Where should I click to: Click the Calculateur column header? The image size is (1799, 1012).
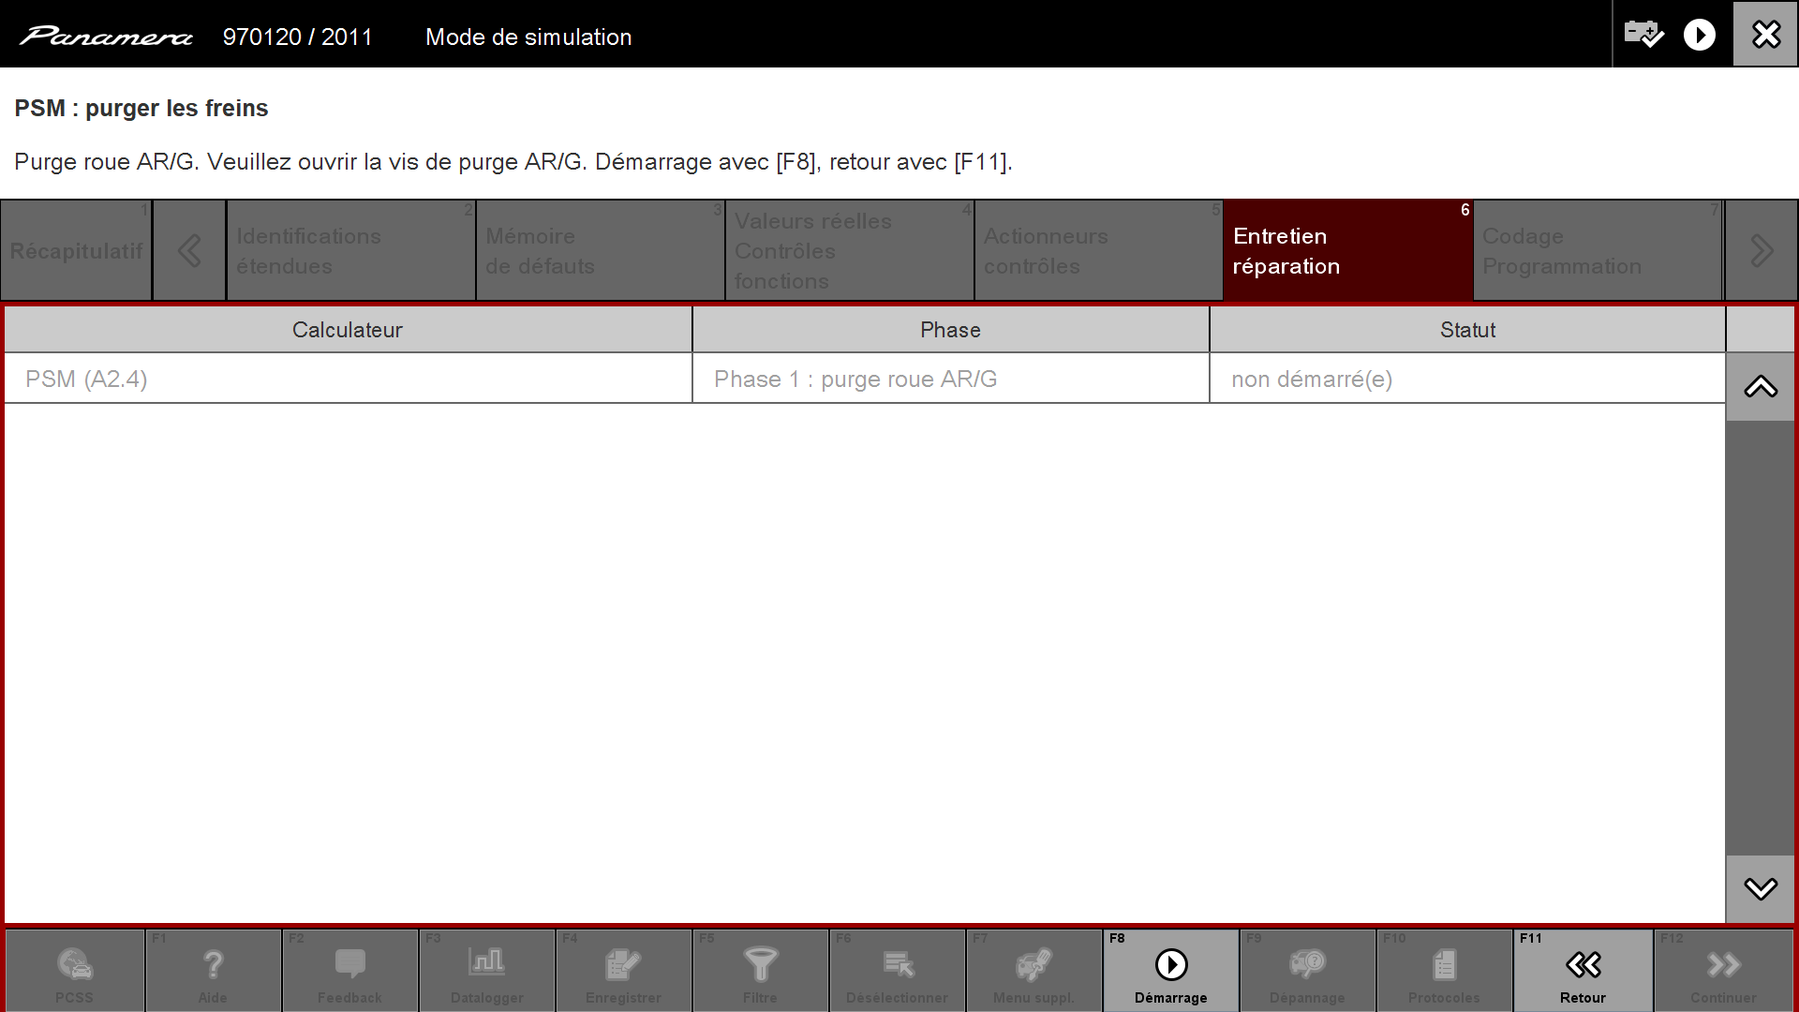[347, 330]
